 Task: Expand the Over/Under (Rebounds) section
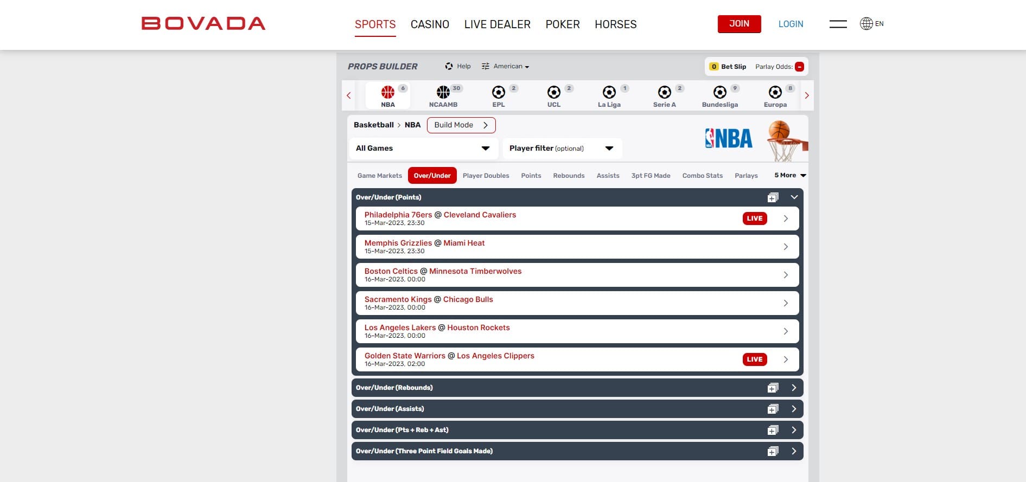794,388
